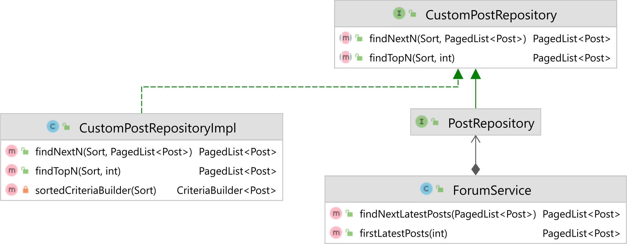Click the interface icon beside PostRepository
Screen dimensions: 627x244
click(x=421, y=122)
